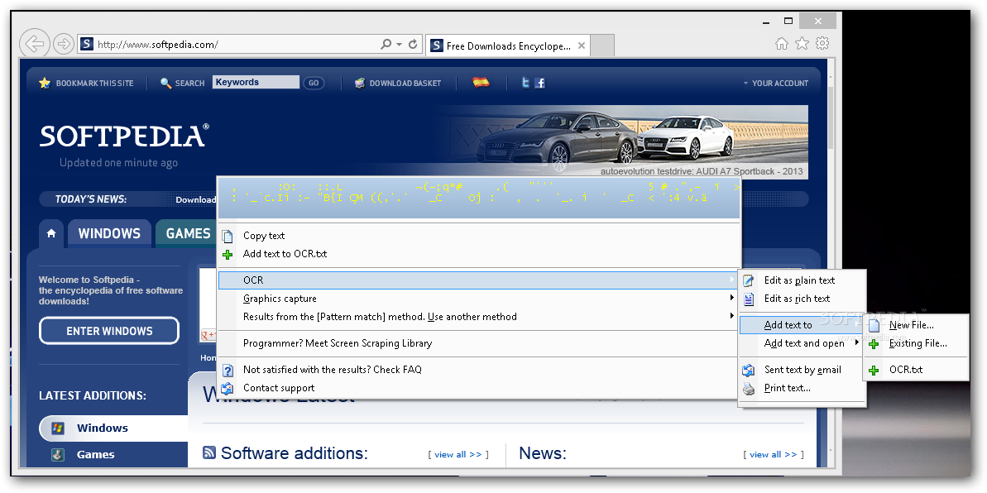987x493 pixels.
Task: Open the browser Home icon
Action: pos(781,44)
